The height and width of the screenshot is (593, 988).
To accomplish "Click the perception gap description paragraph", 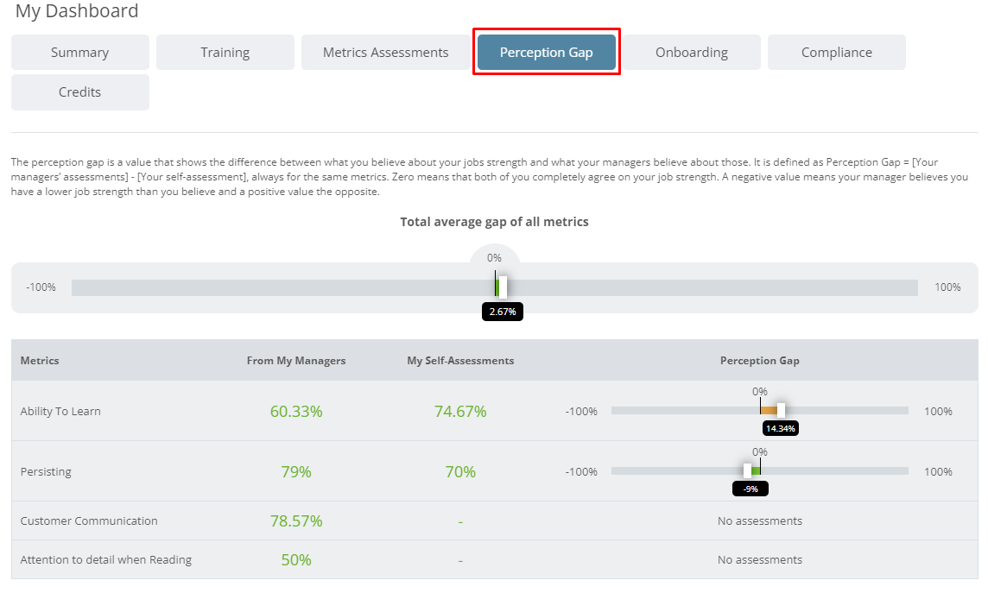I will coord(490,177).
